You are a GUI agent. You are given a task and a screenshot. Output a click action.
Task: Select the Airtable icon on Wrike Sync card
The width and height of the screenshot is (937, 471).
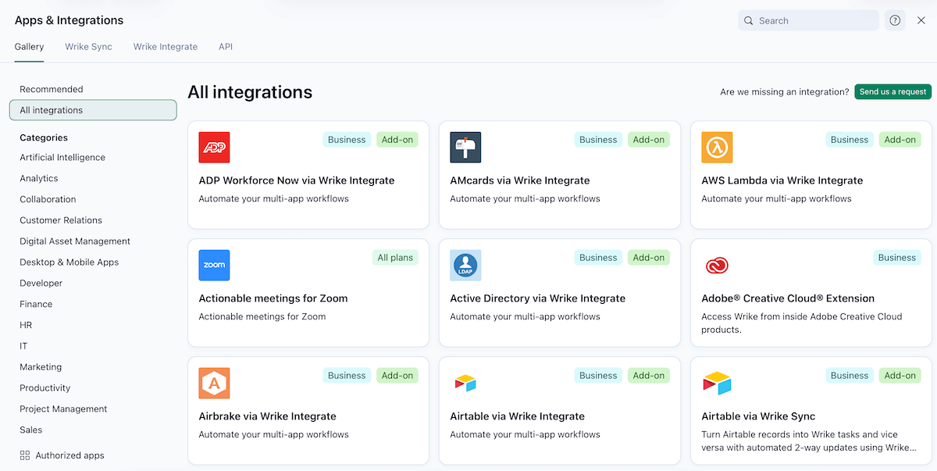717,383
